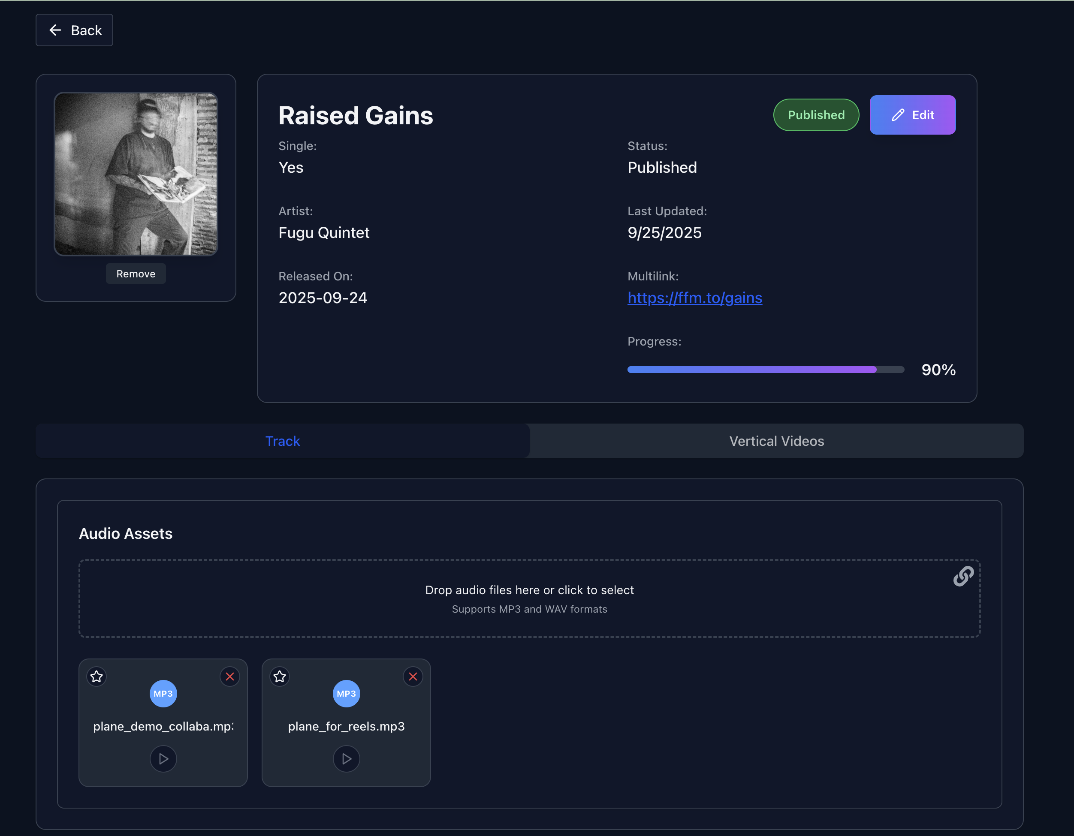This screenshot has width=1074, height=836.
Task: Delete plane_for_reels.mp3 using red X
Action: tap(413, 676)
